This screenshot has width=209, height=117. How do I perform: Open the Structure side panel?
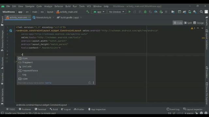click(x=2, y=63)
